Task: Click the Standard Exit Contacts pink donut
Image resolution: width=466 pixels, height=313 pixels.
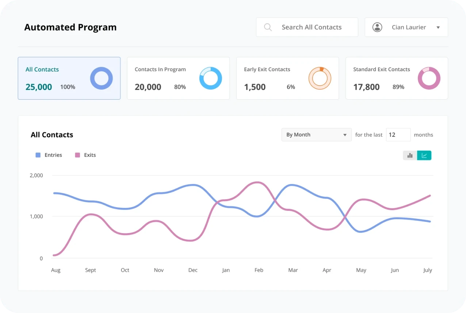Action: click(429, 78)
